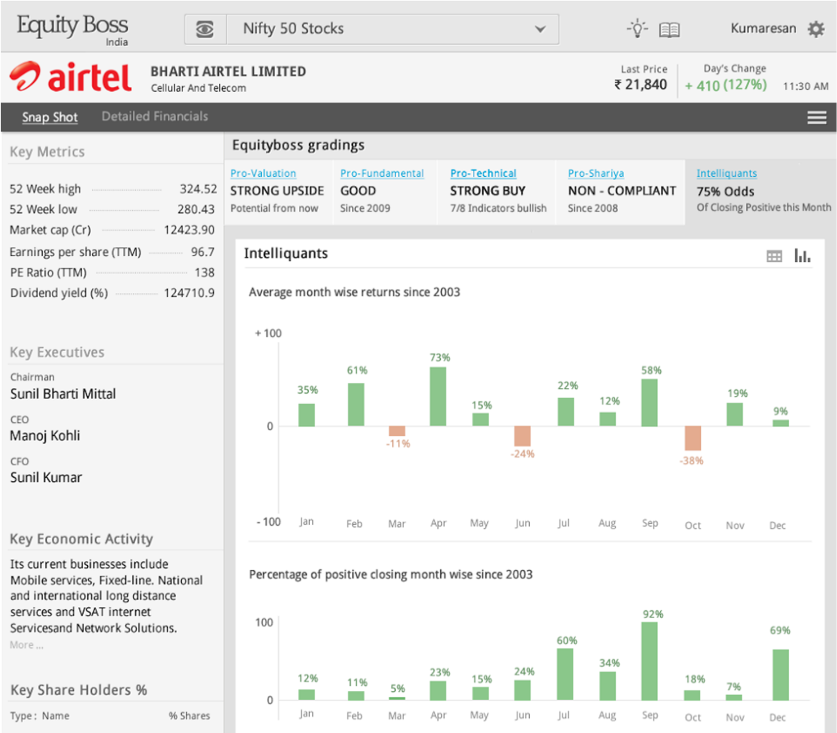
Task: Click the April 73% average returns bar
Action: tap(438, 396)
